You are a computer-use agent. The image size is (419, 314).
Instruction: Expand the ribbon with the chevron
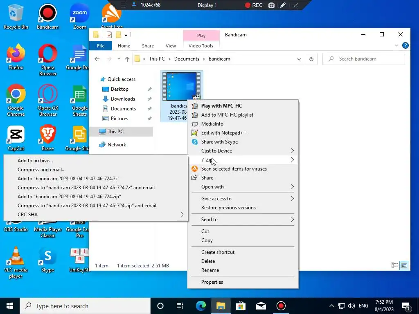[396, 46]
